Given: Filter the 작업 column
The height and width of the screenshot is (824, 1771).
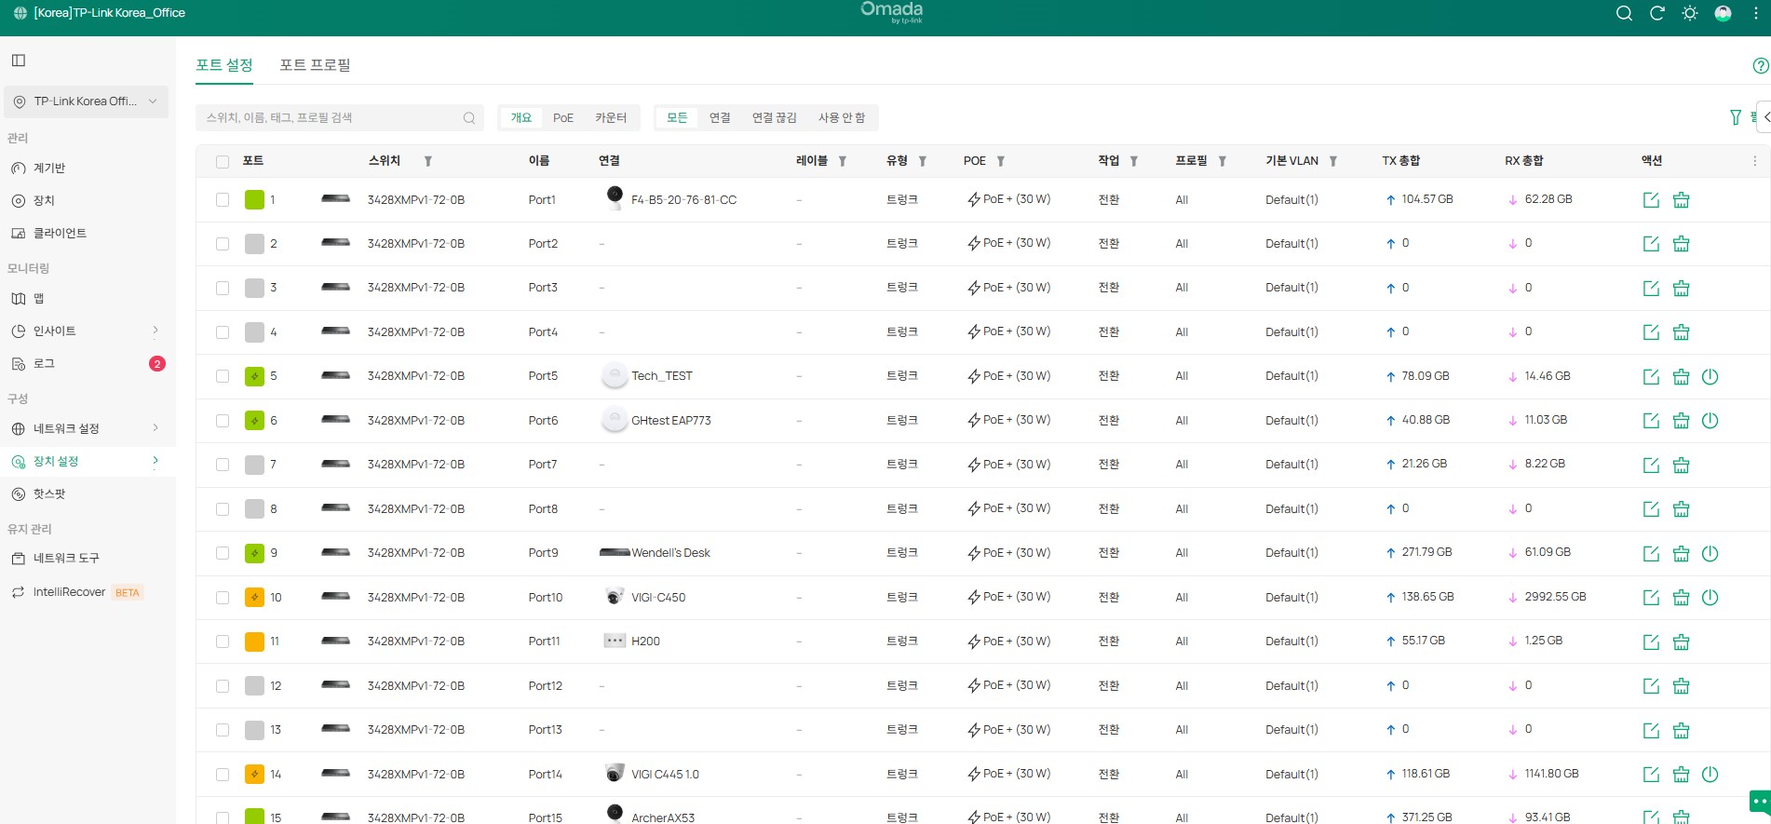Looking at the screenshot, I should pyautogui.click(x=1133, y=161).
